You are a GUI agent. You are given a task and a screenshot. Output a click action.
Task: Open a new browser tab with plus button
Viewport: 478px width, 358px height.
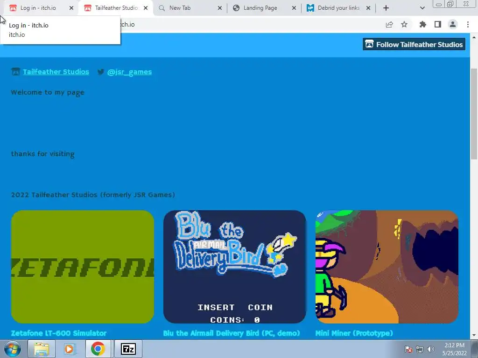386,8
